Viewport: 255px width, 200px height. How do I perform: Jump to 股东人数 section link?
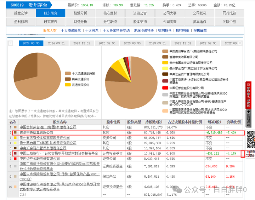[x=50, y=30]
